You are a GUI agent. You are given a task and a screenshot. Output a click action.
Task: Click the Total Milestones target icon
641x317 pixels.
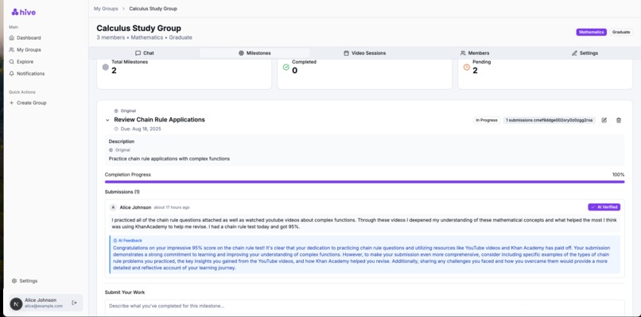coord(106,67)
